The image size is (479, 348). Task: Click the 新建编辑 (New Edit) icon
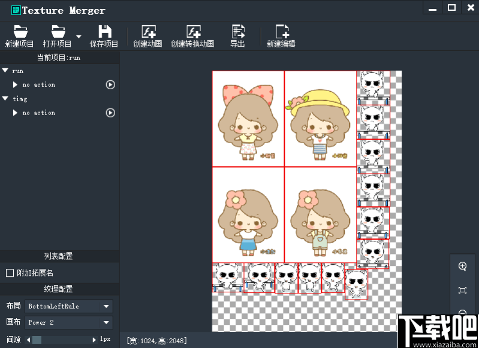[282, 31]
